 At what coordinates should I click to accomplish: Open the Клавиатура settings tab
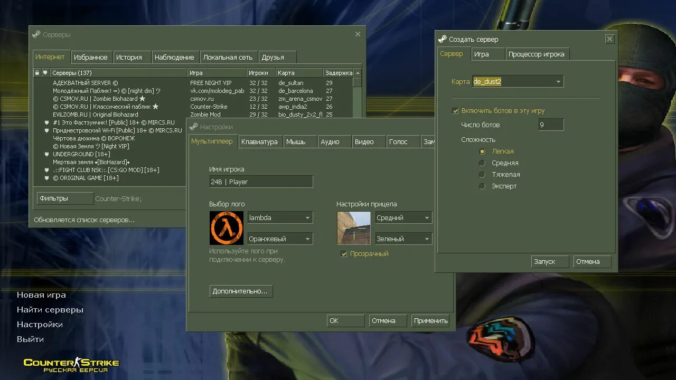260,141
